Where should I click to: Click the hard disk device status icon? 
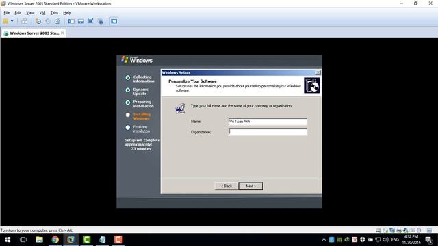tap(378, 230)
